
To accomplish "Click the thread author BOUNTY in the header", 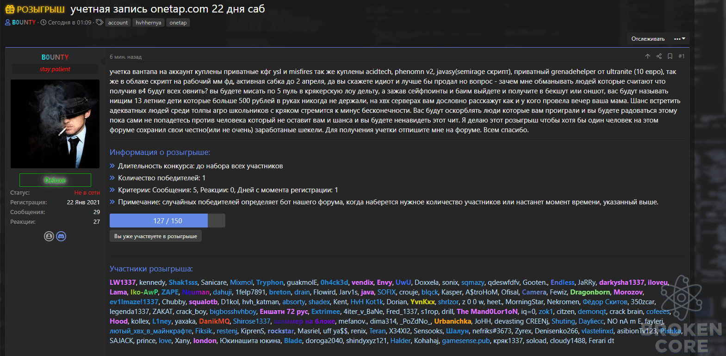I will (24, 22).
